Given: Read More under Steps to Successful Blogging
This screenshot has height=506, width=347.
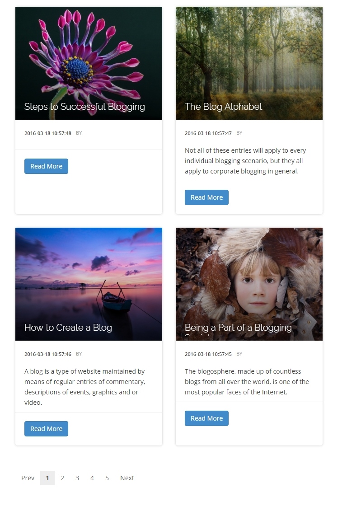Looking at the screenshot, I should tap(46, 166).
